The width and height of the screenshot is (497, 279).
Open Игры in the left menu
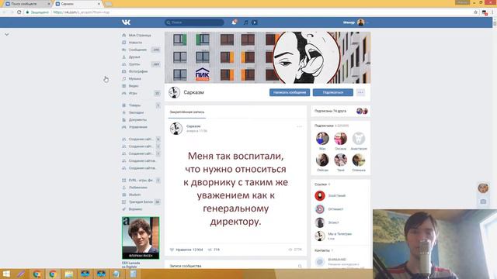[133, 93]
